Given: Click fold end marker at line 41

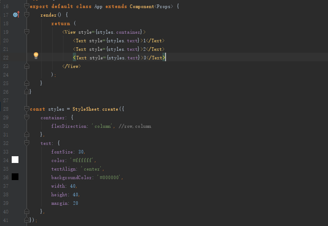Looking at the screenshot, I should (27, 220).
